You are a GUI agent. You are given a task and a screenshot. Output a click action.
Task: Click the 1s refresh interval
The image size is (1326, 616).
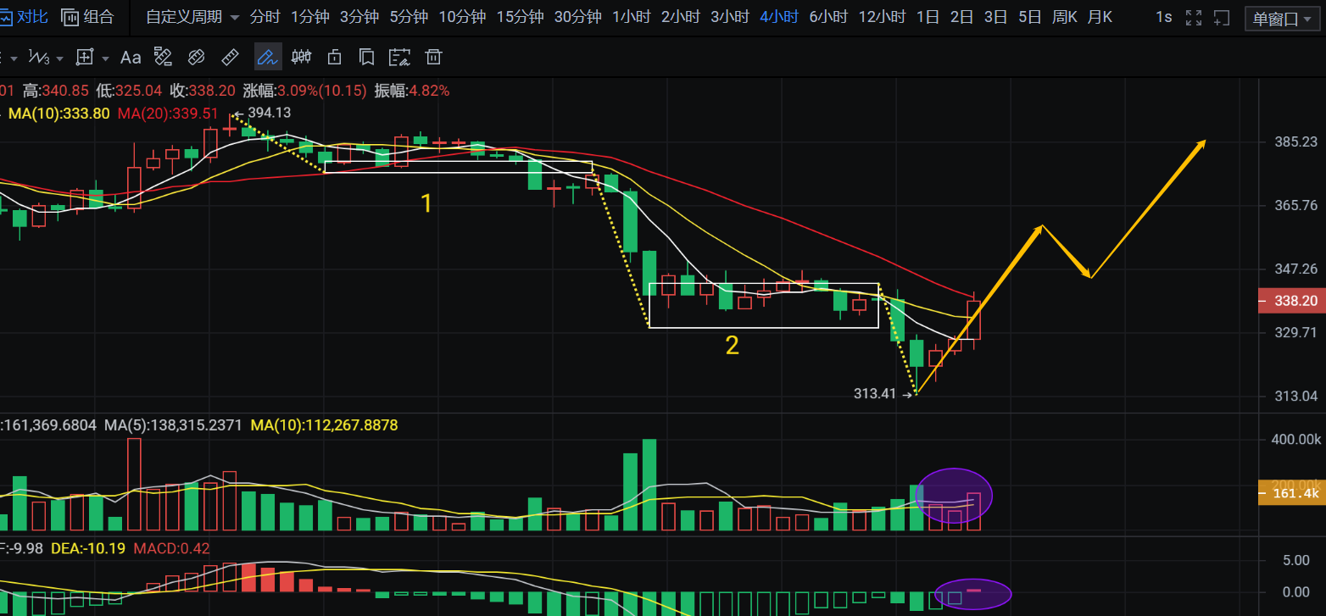tap(1164, 17)
